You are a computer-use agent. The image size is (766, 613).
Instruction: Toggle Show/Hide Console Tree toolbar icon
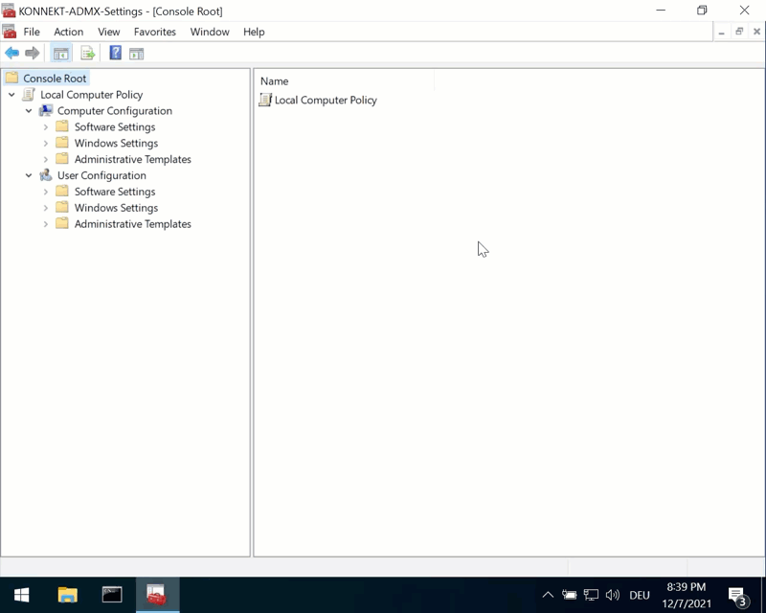coord(61,54)
